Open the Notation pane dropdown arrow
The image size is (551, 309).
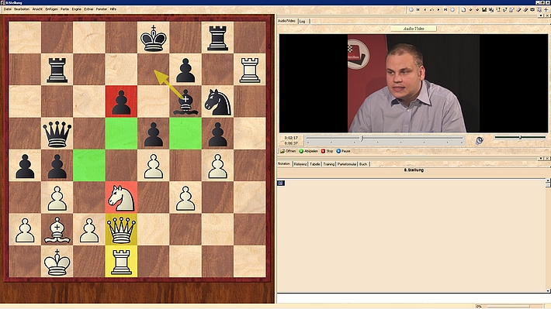point(542,159)
